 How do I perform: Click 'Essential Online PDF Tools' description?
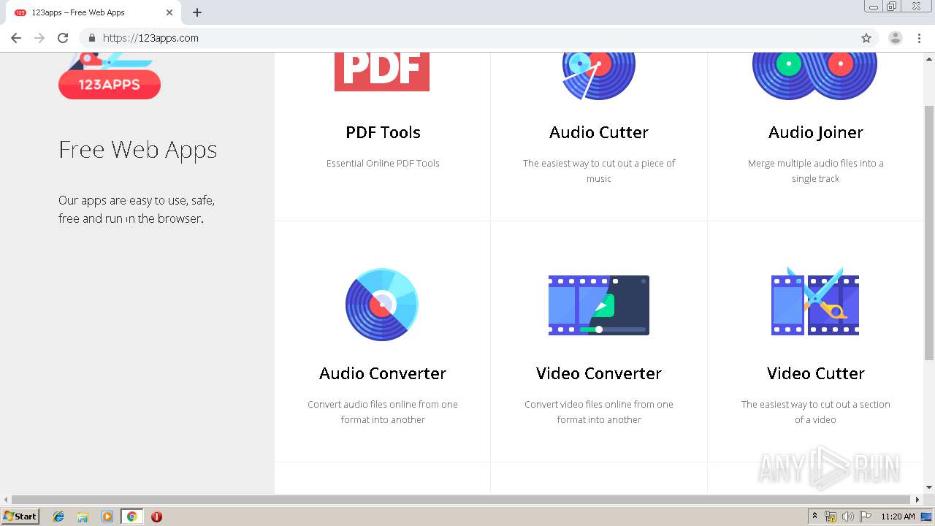[383, 163]
